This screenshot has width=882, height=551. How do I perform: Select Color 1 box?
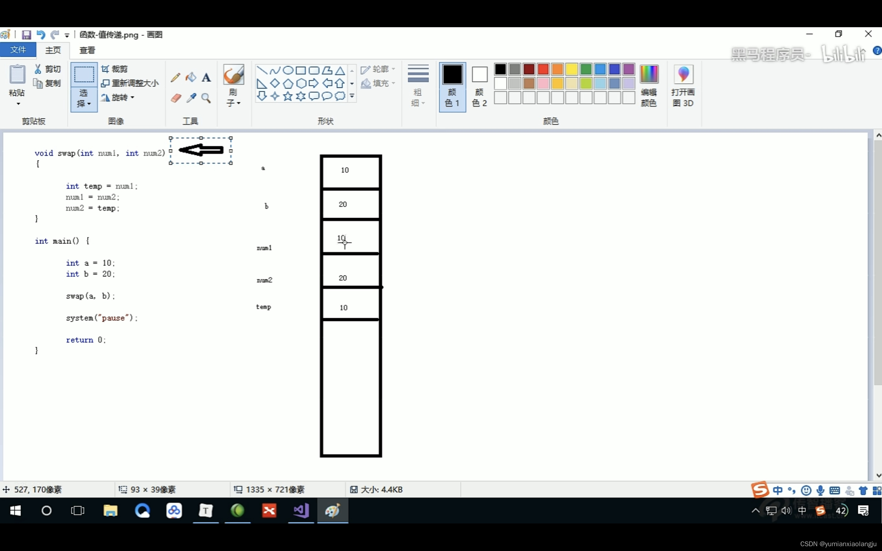pyautogui.click(x=452, y=86)
